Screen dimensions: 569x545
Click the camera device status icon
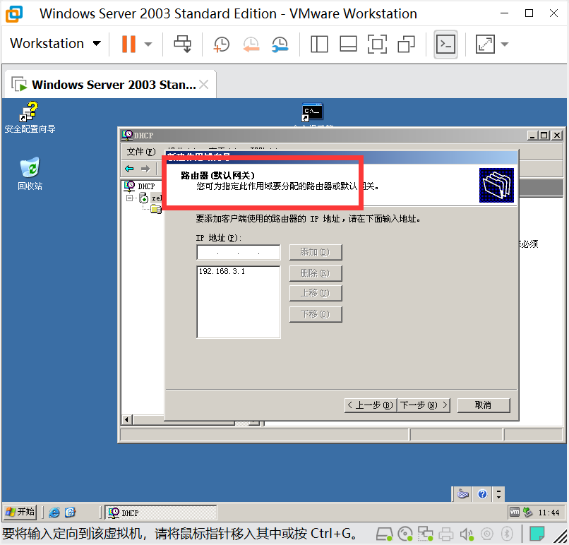click(x=487, y=534)
